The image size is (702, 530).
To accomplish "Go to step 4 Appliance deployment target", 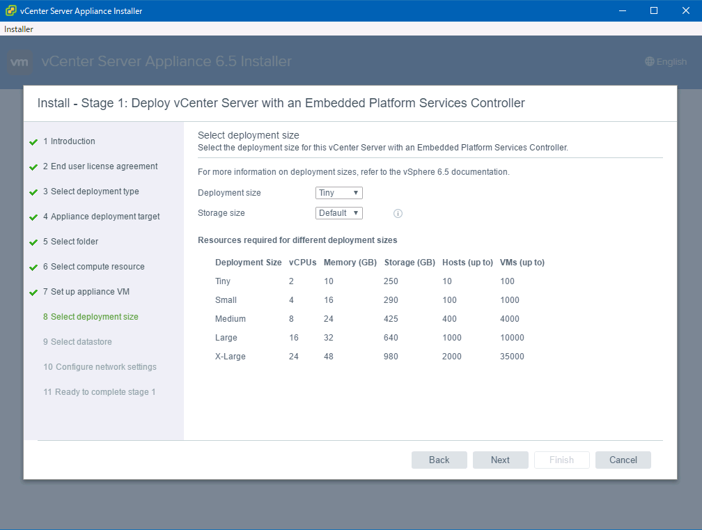I will (101, 216).
